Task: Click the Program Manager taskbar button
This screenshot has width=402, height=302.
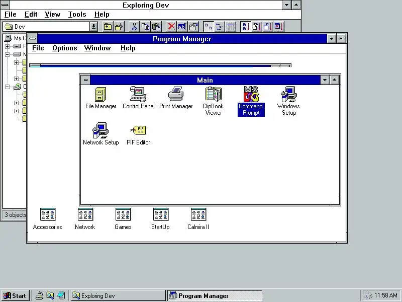Action: [x=215, y=296]
